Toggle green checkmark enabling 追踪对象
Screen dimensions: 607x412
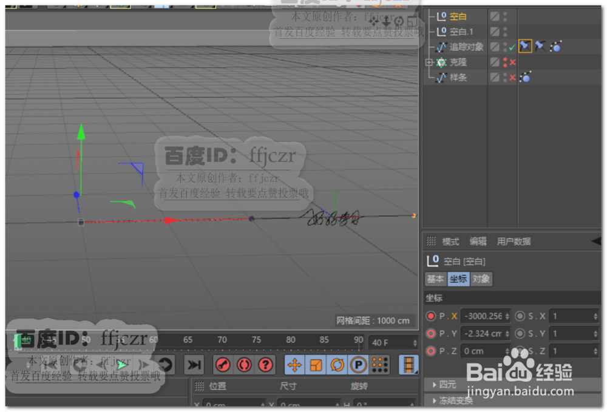point(512,47)
